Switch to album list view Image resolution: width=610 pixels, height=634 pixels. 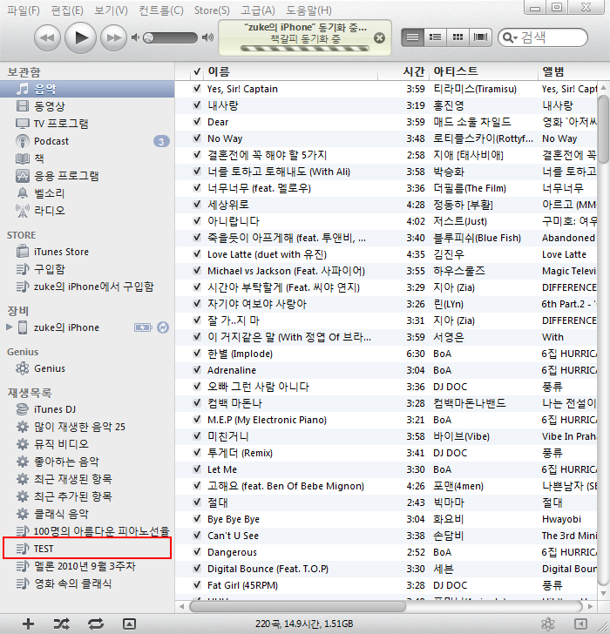[435, 37]
